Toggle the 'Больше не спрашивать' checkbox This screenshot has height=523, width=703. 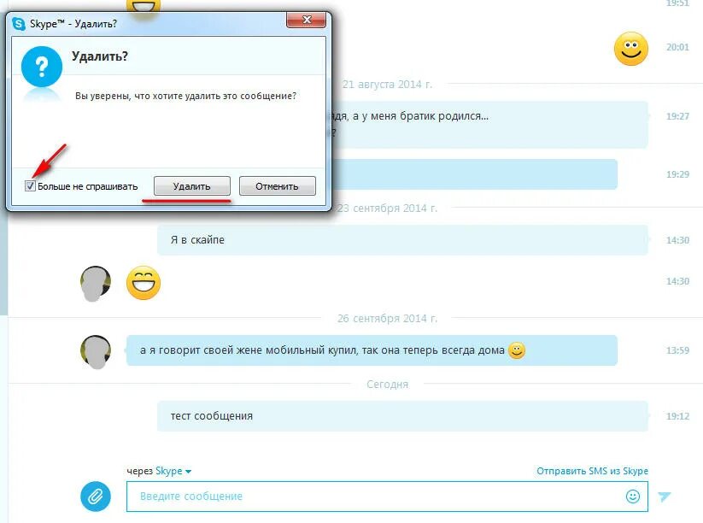coord(30,185)
